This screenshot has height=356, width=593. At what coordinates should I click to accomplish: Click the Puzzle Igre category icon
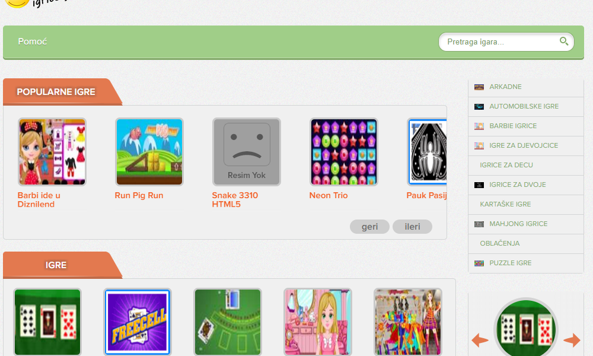[479, 263]
